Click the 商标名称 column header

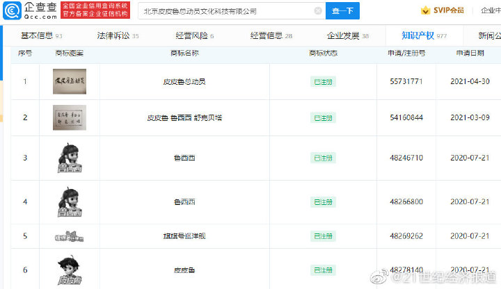point(184,53)
